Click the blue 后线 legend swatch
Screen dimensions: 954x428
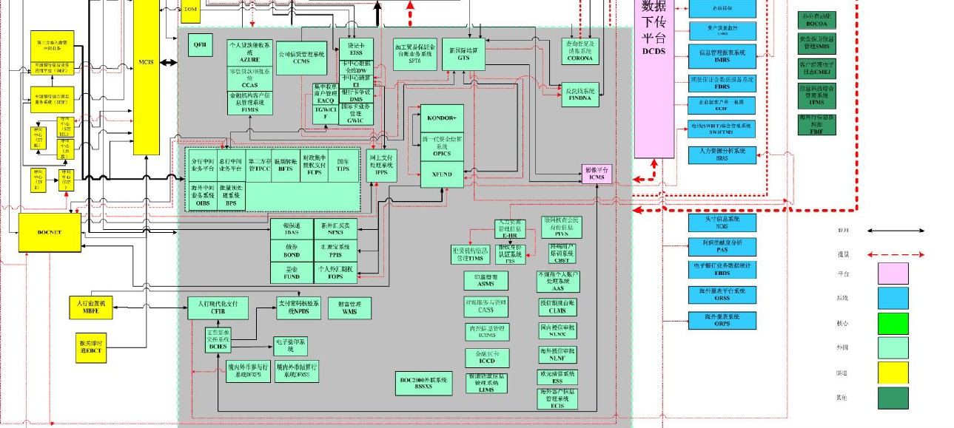pyautogui.click(x=893, y=298)
